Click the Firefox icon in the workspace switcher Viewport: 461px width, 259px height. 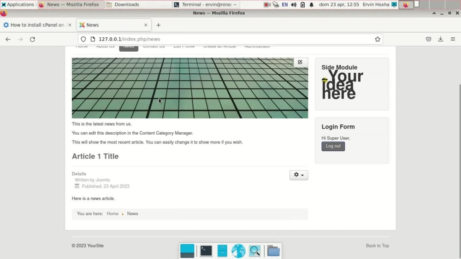(x=406, y=5)
